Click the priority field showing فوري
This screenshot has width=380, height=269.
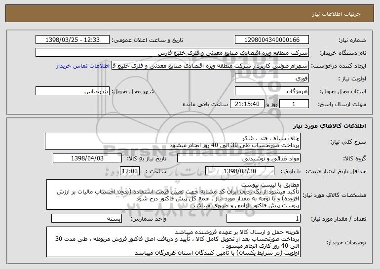pyautogui.click(x=271, y=78)
